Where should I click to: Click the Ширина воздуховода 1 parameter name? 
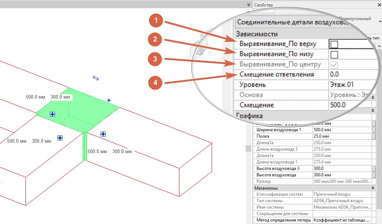279,130
